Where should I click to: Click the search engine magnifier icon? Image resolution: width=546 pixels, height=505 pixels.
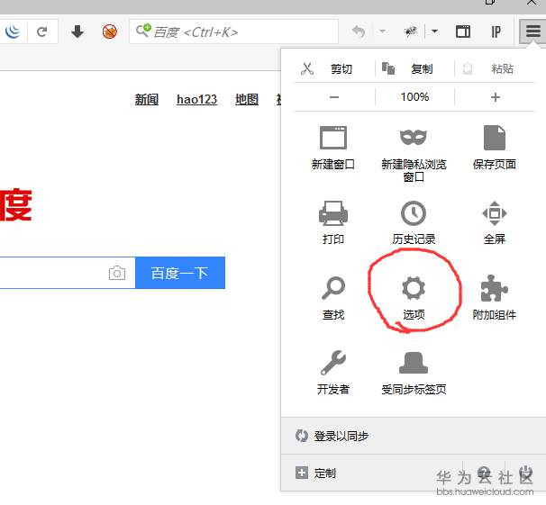tap(142, 31)
